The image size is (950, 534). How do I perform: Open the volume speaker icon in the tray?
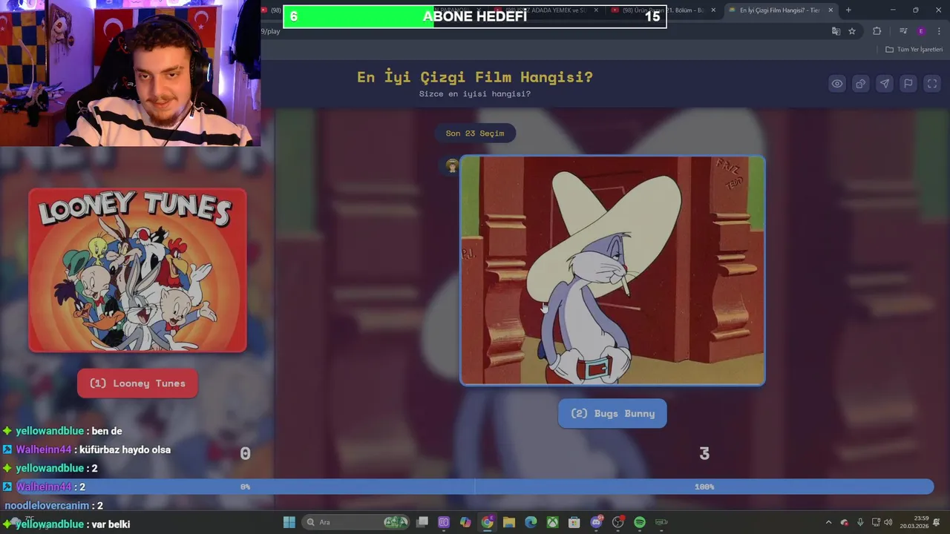(888, 522)
